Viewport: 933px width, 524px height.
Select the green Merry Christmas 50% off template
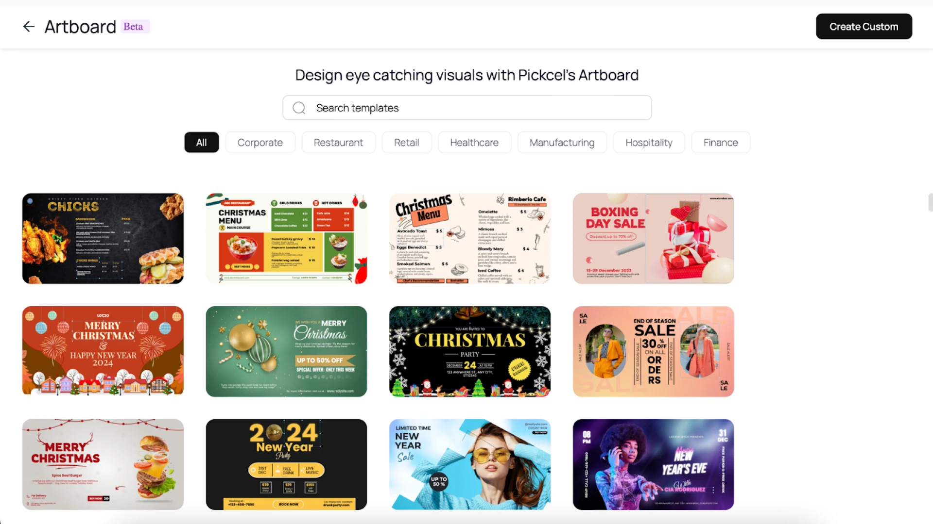click(286, 351)
